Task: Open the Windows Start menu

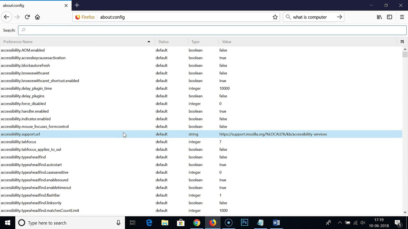Action: [x=8, y=223]
